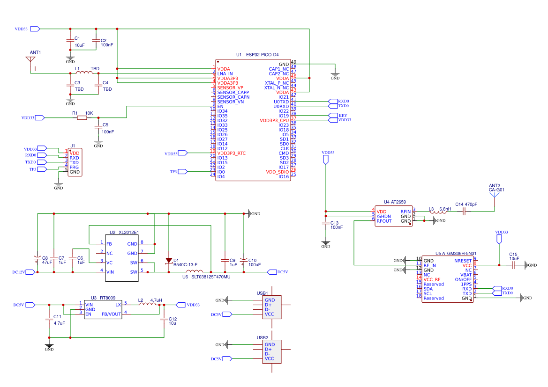Select the AT2659 part name label
This screenshot has height=387, width=548.
pos(398,202)
